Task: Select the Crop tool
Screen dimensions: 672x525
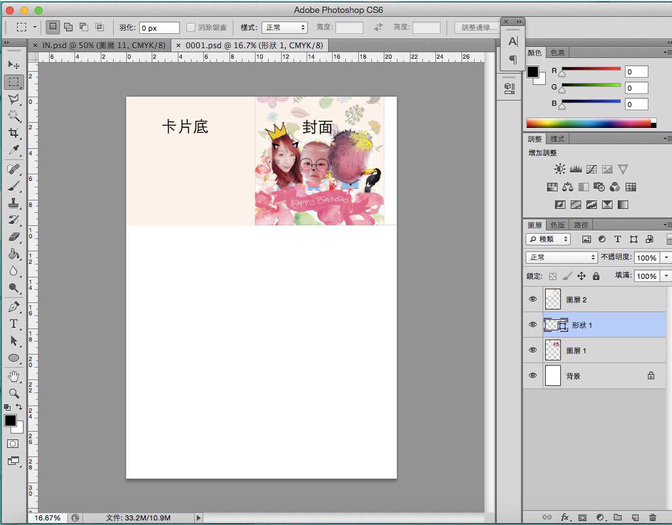Action: tap(14, 133)
